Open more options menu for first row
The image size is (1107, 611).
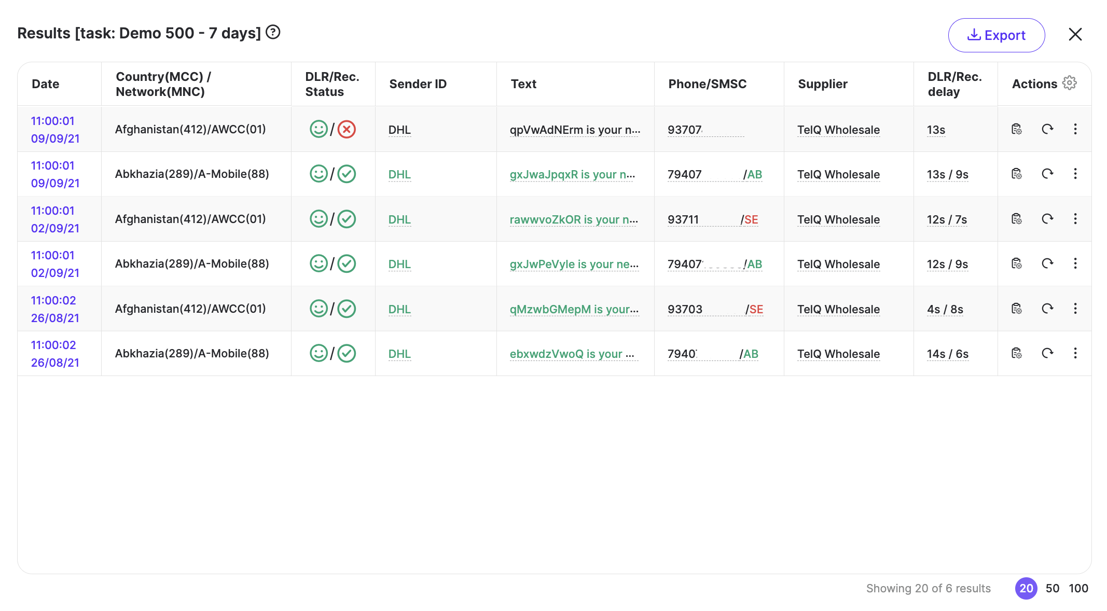pos(1075,129)
